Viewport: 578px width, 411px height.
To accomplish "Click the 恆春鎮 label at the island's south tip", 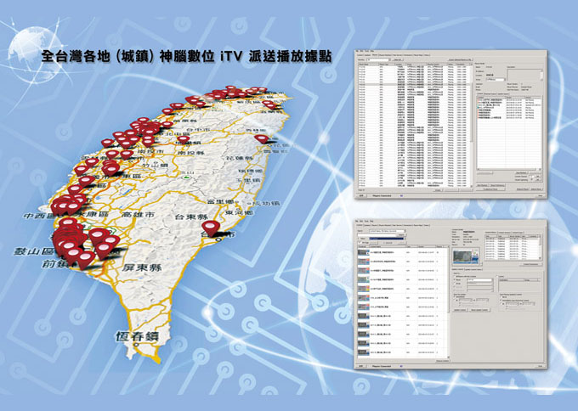I will [137, 336].
